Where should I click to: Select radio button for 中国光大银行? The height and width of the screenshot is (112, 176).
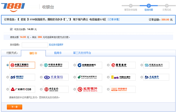pos(108,77)
